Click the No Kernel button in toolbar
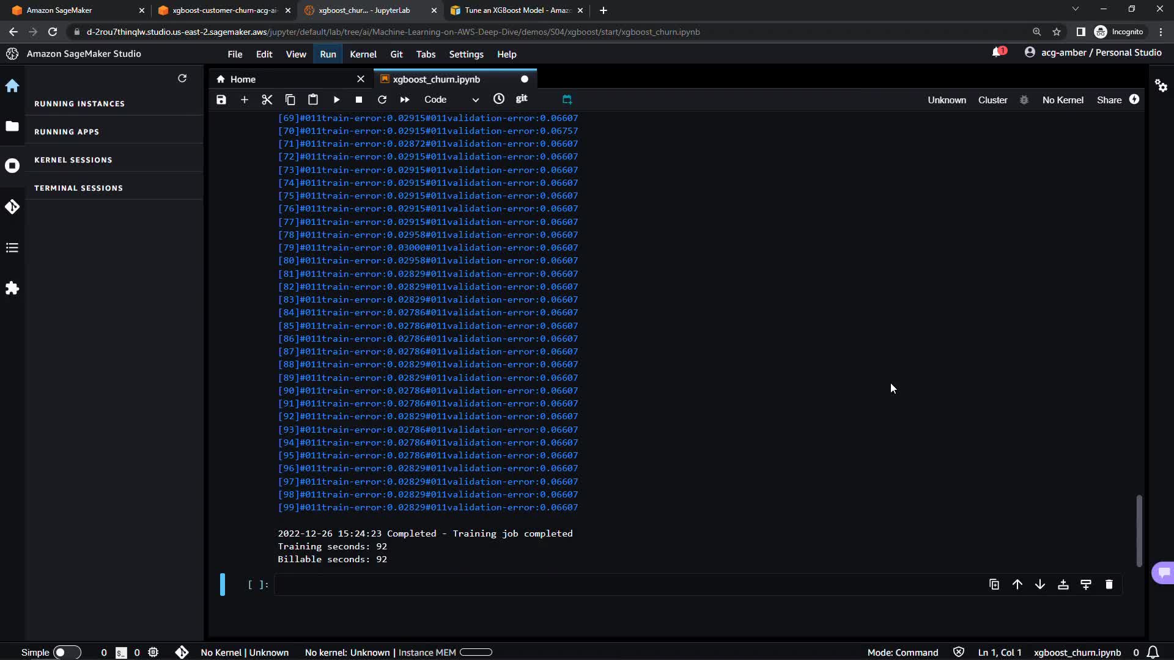This screenshot has height=660, width=1174. [x=1062, y=100]
